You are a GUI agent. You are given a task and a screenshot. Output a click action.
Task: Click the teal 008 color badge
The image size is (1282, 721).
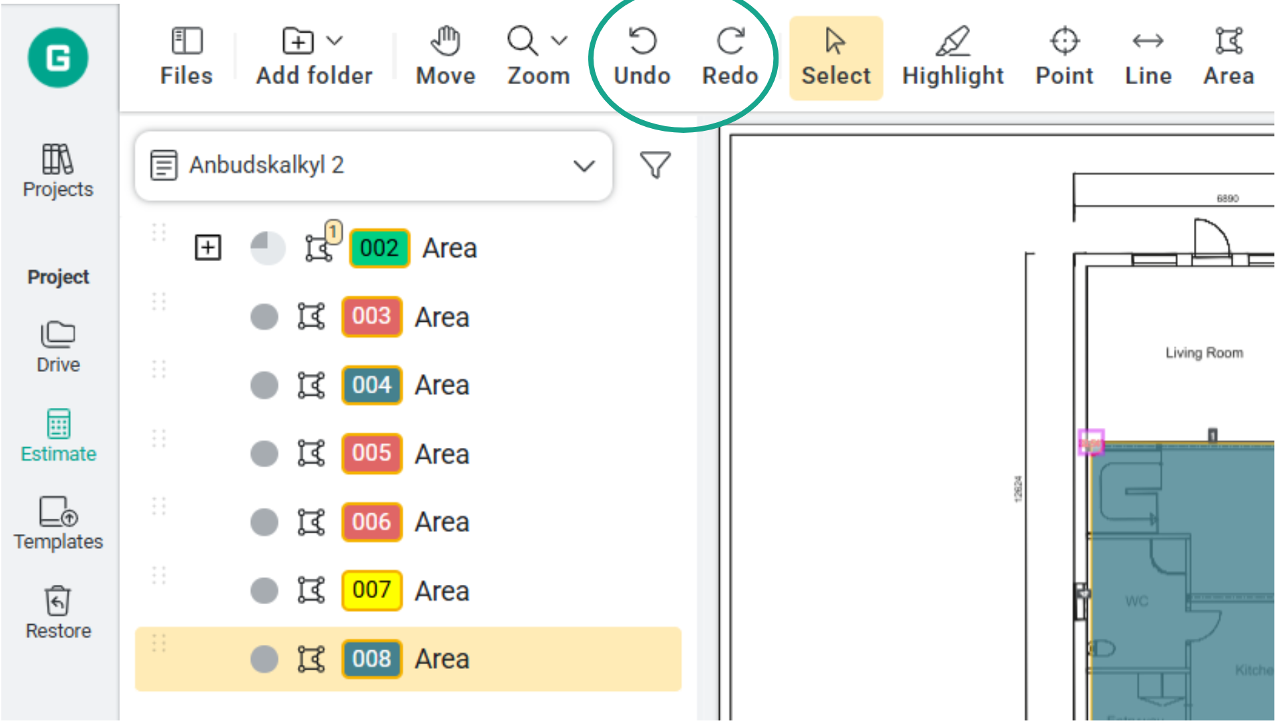[372, 659]
